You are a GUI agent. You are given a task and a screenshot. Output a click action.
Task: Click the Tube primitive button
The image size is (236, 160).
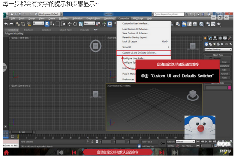(x=224, y=70)
